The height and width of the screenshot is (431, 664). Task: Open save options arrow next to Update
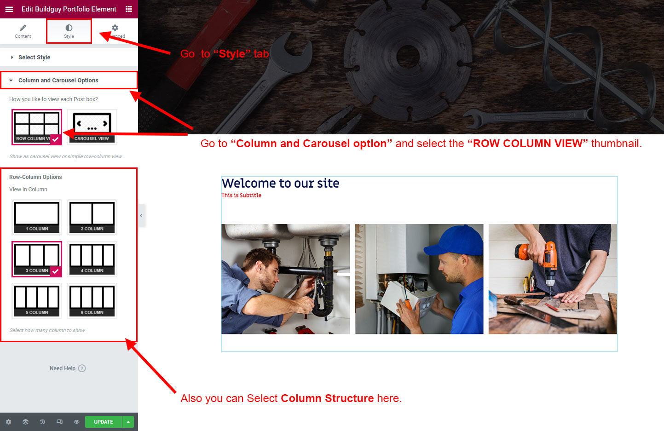click(x=128, y=422)
